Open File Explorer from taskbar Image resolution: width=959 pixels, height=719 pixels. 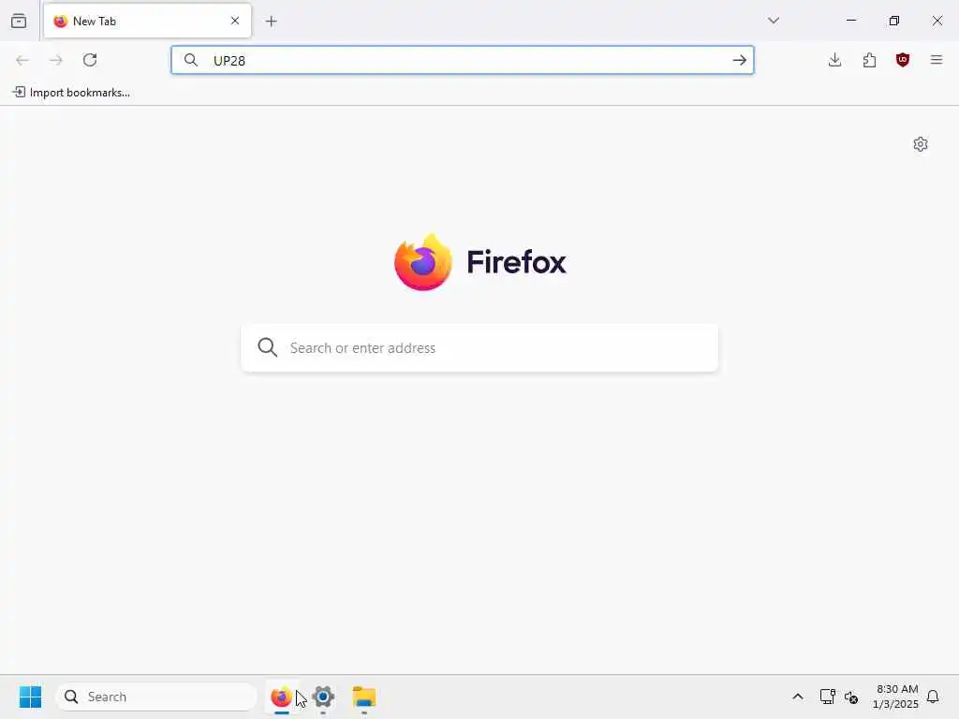click(364, 697)
